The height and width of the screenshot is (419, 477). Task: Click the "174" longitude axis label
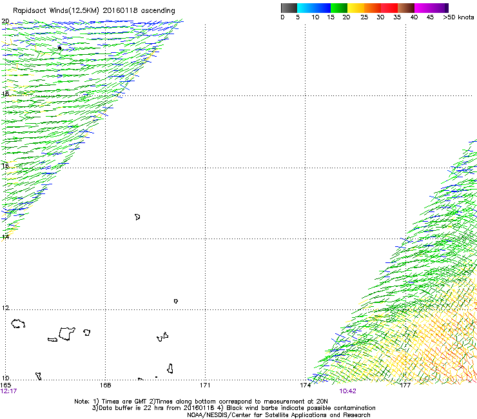click(305, 385)
